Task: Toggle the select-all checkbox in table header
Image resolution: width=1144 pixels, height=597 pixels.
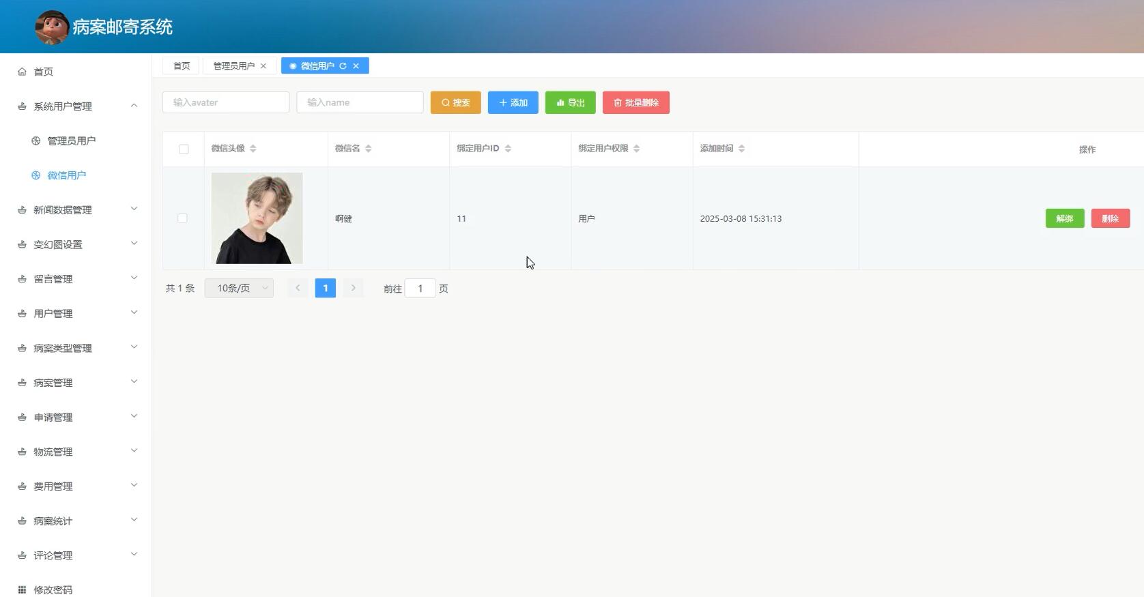Action: (184, 149)
